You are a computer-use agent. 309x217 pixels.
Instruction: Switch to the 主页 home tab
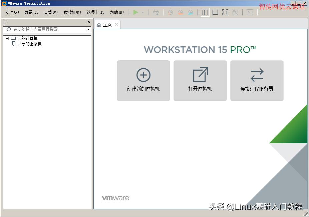(107, 25)
